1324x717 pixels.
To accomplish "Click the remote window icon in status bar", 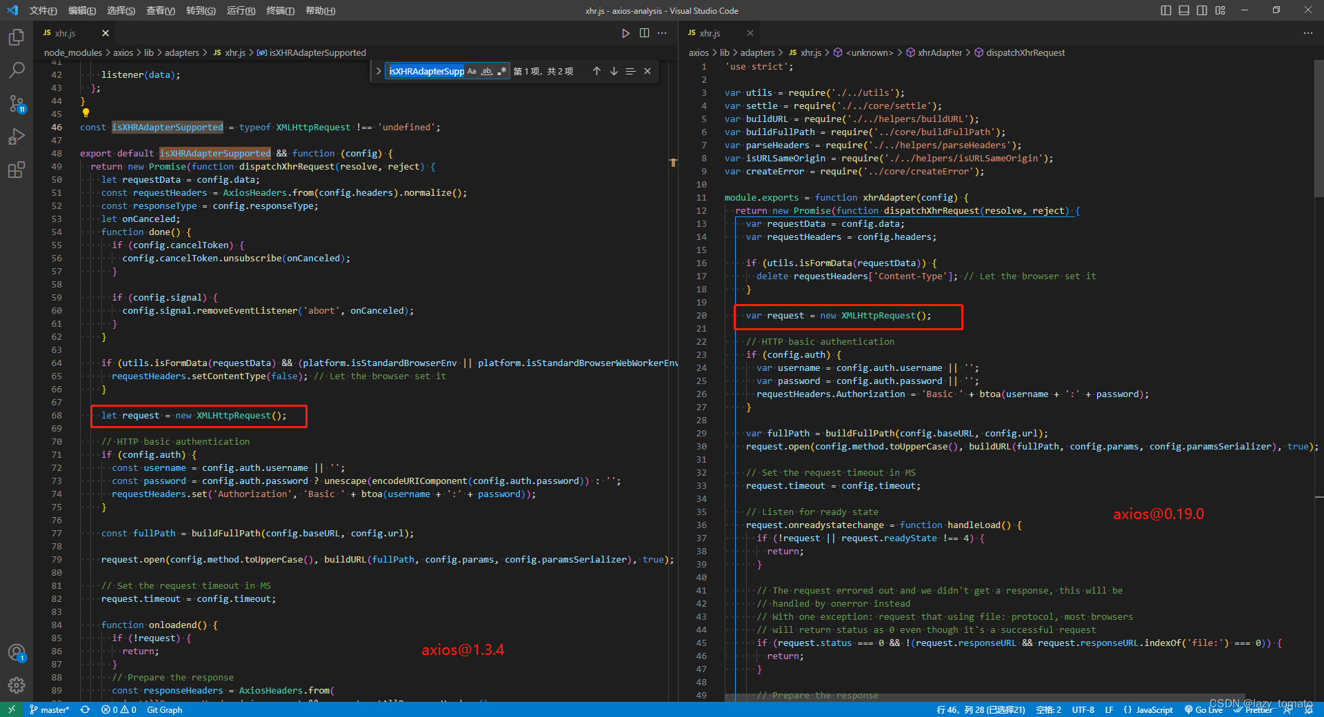I will pyautogui.click(x=11, y=709).
